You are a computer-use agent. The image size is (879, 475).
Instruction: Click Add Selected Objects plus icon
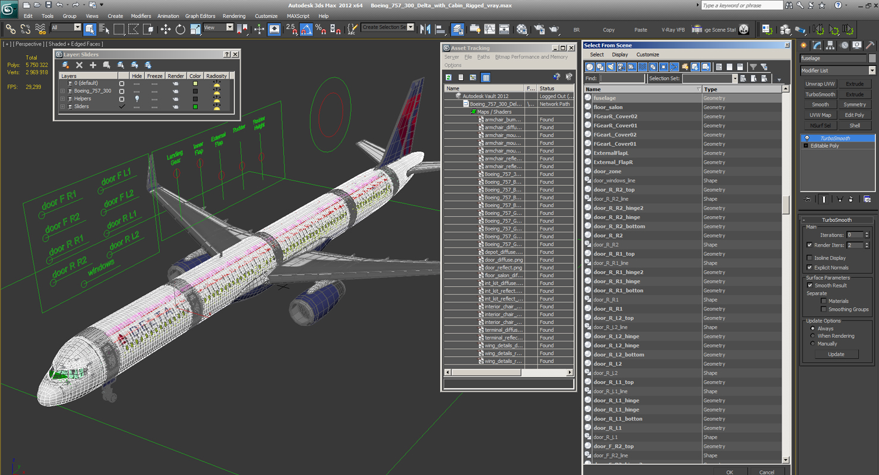coord(93,65)
